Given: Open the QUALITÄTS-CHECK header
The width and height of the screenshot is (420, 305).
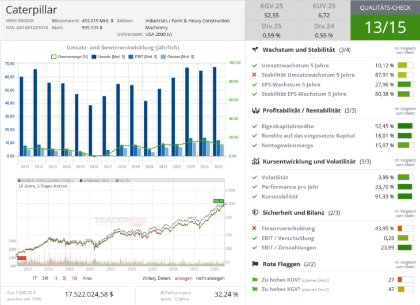Looking at the screenshot, I should 385,7.
